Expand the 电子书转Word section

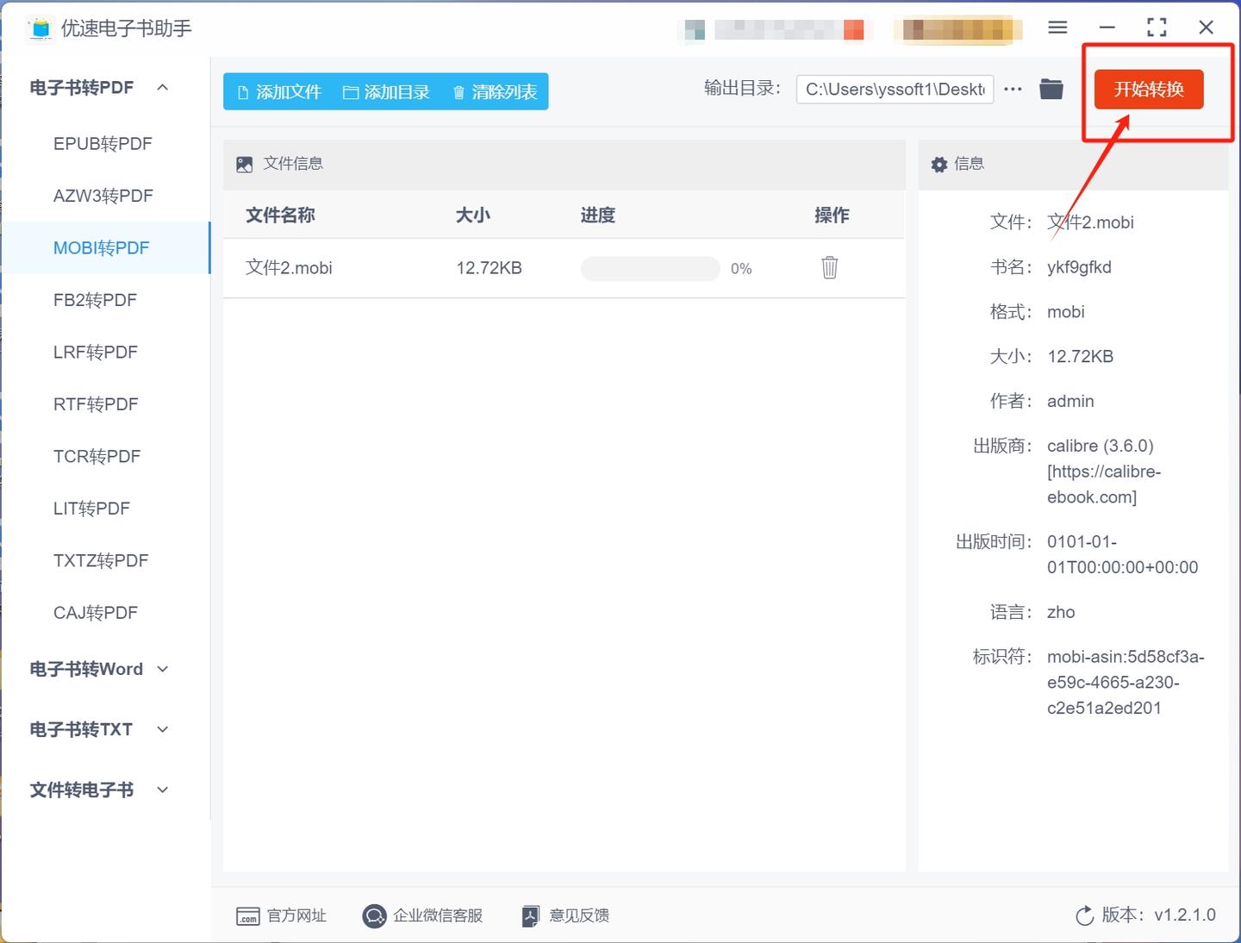163,669
